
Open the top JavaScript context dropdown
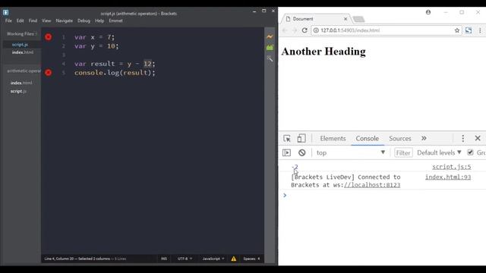[x=350, y=152]
